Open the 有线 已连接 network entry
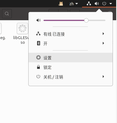The height and width of the screenshot is (123, 117). click(71, 34)
